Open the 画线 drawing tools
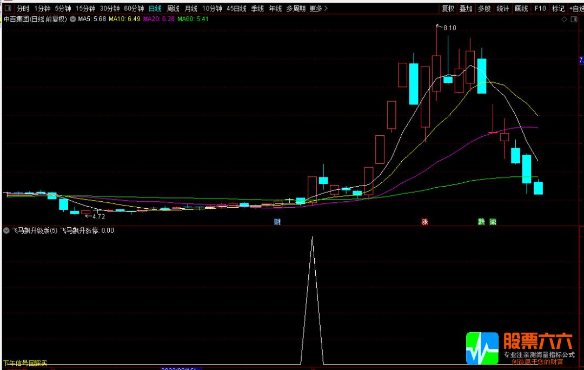Screen dimensions: 584x370 pyautogui.click(x=521, y=8)
